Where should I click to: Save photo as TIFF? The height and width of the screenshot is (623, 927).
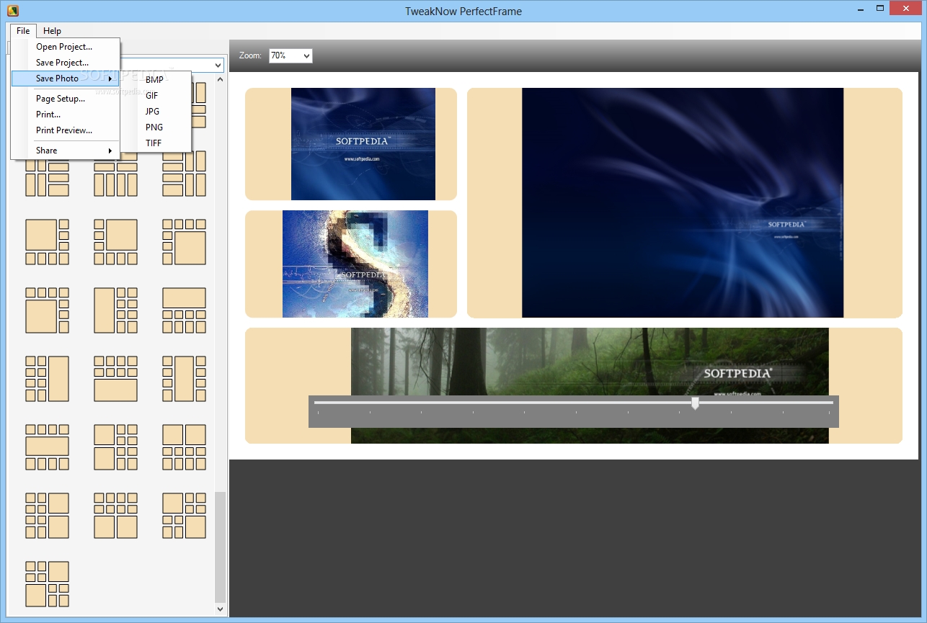[155, 143]
